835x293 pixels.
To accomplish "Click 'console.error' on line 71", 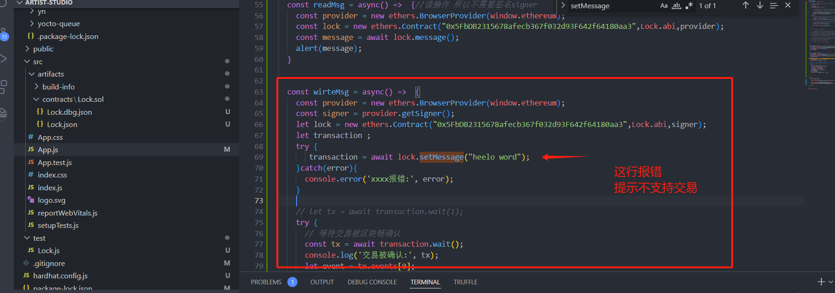I will tap(333, 179).
